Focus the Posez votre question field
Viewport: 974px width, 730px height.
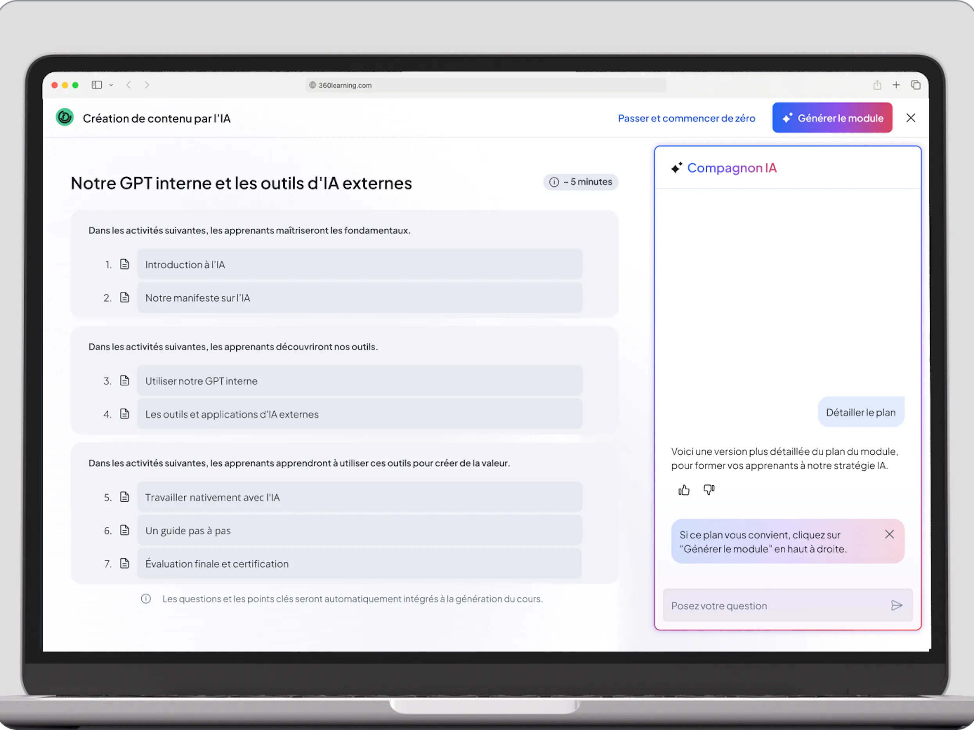coord(788,606)
